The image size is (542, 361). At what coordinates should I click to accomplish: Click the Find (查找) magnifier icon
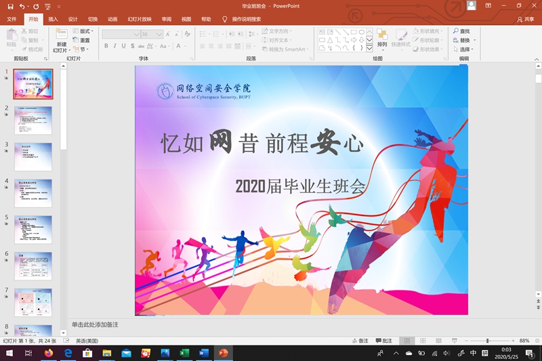pos(456,31)
